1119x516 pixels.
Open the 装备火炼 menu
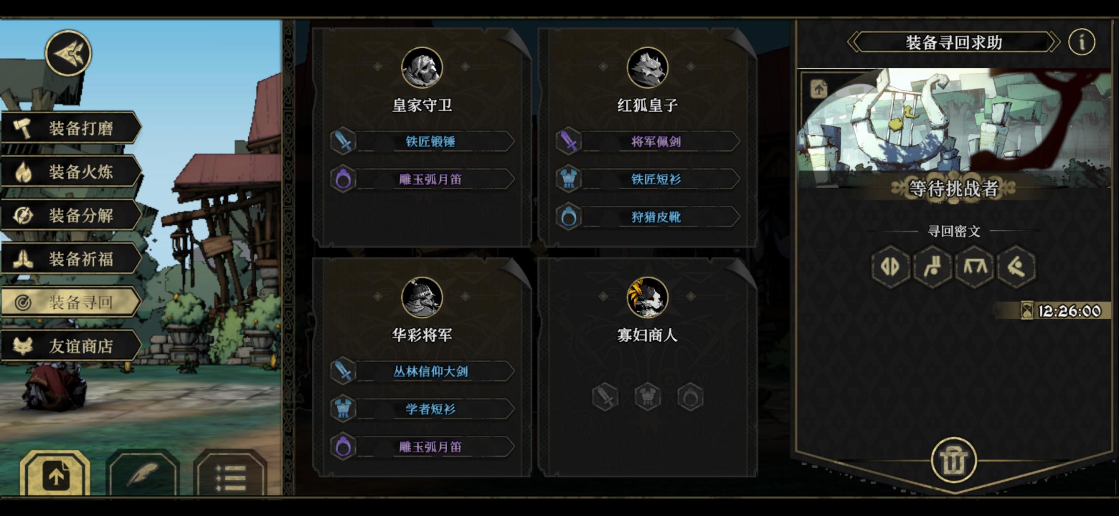71,172
